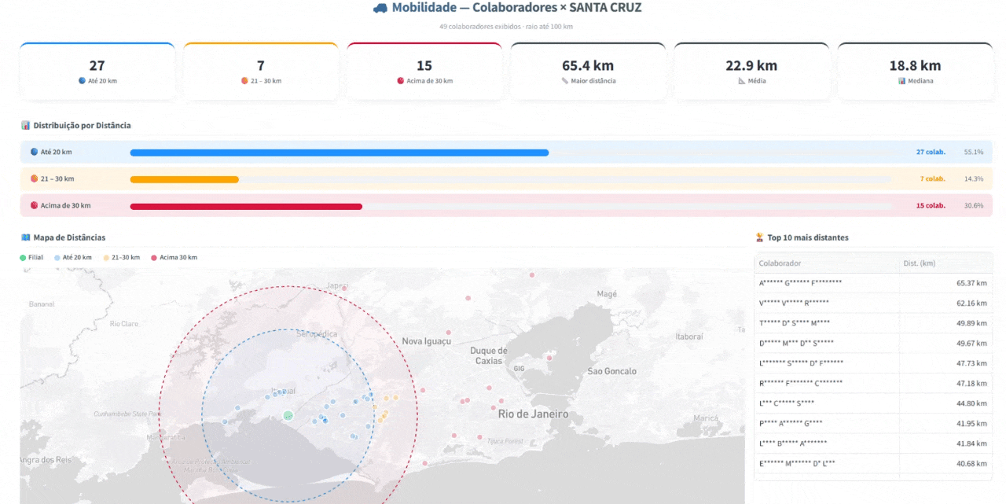The image size is (1006, 504).
Task: Click the green Filial legend dot
Action: 23,258
